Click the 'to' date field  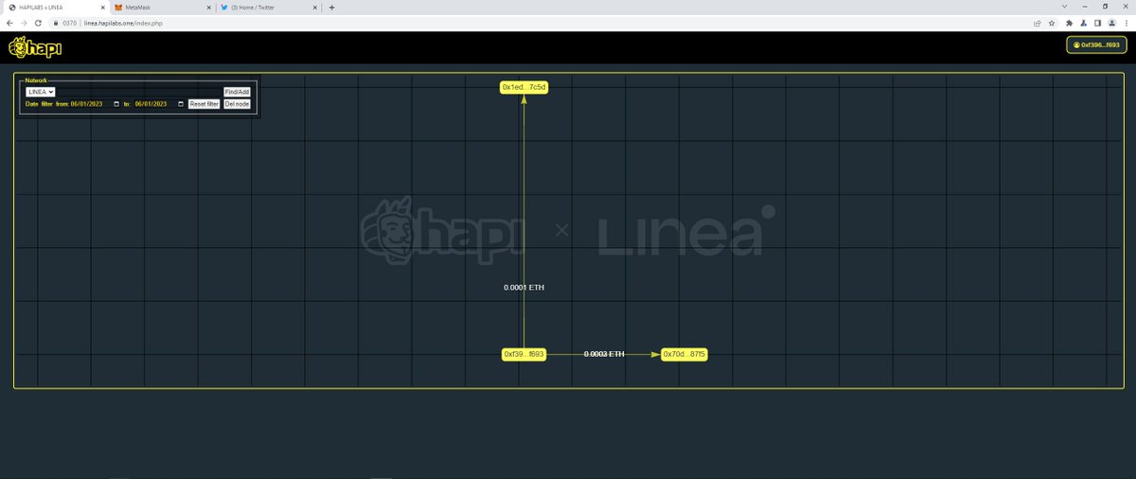159,104
